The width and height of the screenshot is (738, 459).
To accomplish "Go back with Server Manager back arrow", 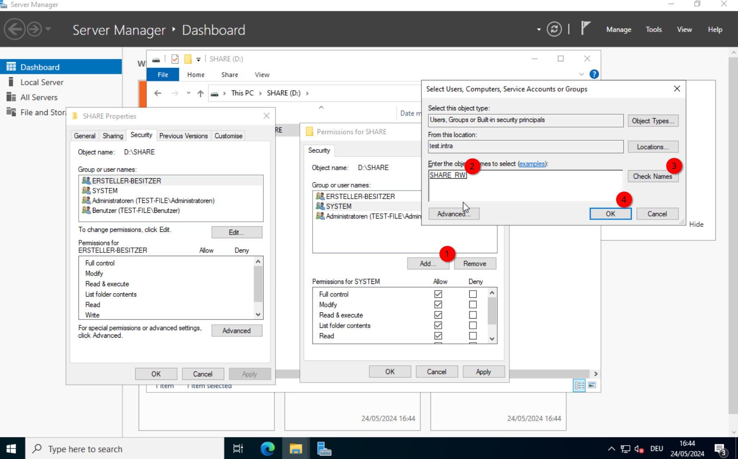I will (15, 29).
